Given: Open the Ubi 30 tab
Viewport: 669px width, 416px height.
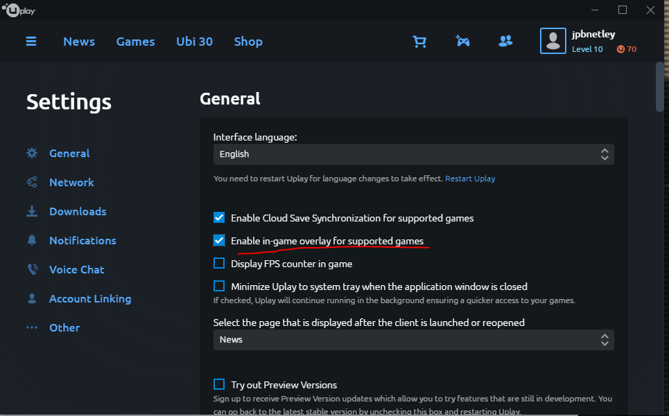Looking at the screenshot, I should click(194, 42).
